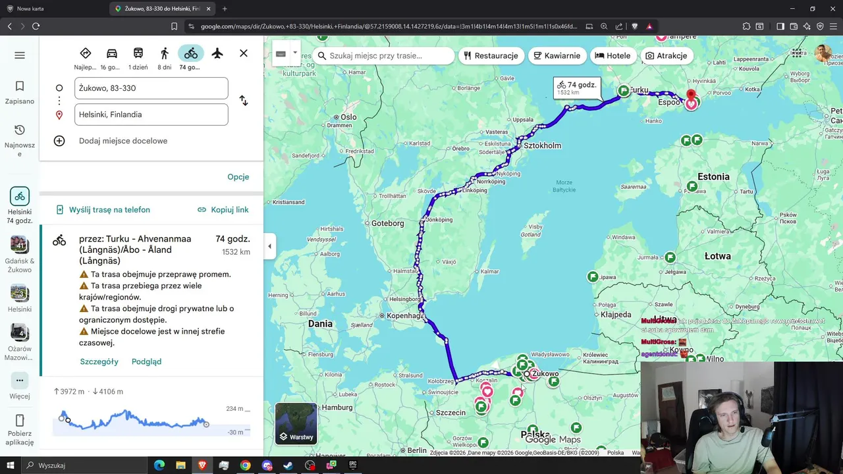Switch to walking directions mode
The height and width of the screenshot is (474, 843).
coord(165,58)
